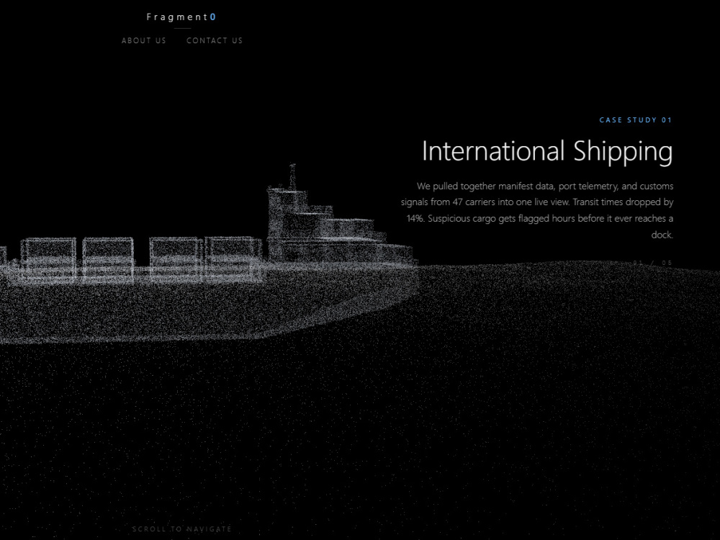Click the 01 / 05 slide counter
The image size is (720, 540).
pyautogui.click(x=653, y=263)
